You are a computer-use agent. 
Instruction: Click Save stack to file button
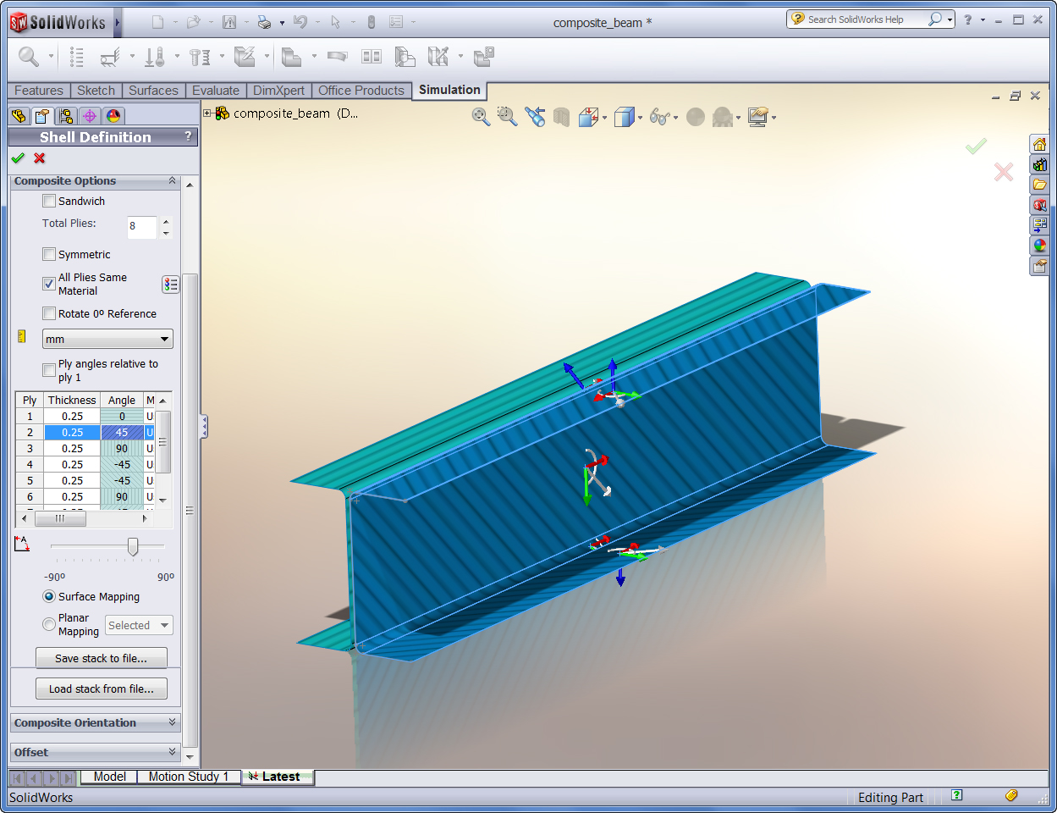(101, 658)
